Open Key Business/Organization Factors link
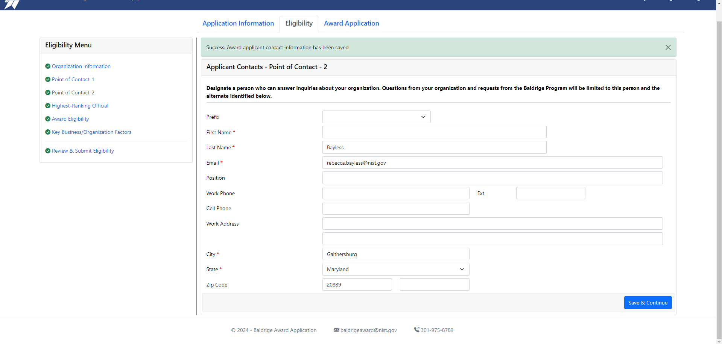Viewport: 722px width, 344px height. 91,132
